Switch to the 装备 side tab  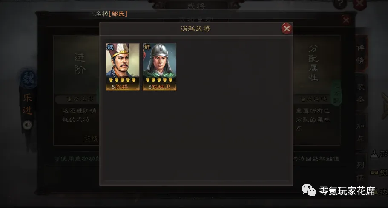[361, 93]
